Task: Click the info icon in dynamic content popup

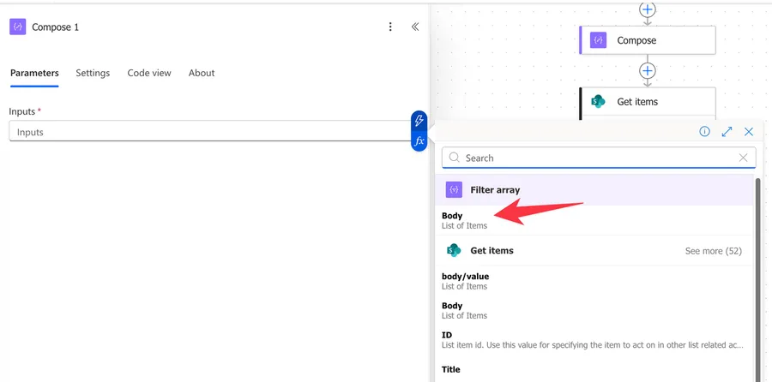Action: pyautogui.click(x=704, y=132)
